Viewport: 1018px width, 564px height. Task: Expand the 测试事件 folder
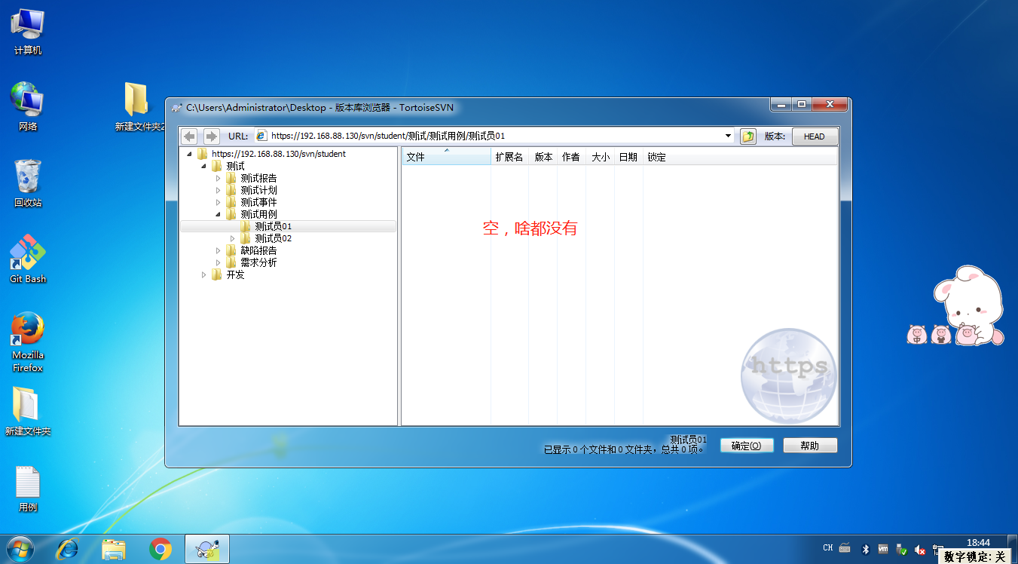click(x=219, y=202)
